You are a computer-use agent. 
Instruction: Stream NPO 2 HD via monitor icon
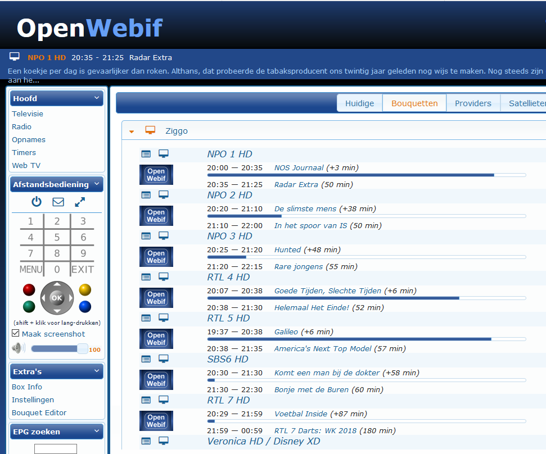(x=163, y=194)
